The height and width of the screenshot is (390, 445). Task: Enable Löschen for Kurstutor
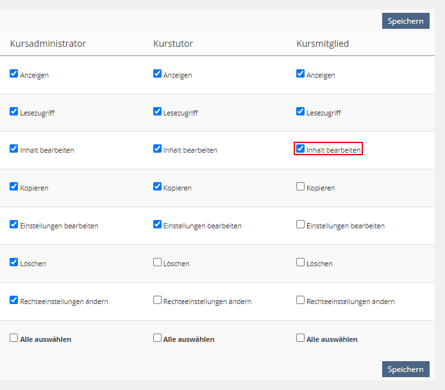tap(157, 262)
